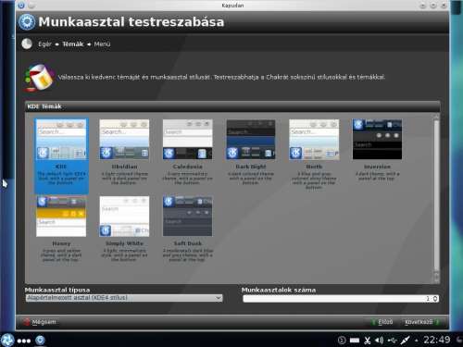The width and height of the screenshot is (463, 347).
Task: Select the KDE default theme thumbnail
Action: click(61, 140)
